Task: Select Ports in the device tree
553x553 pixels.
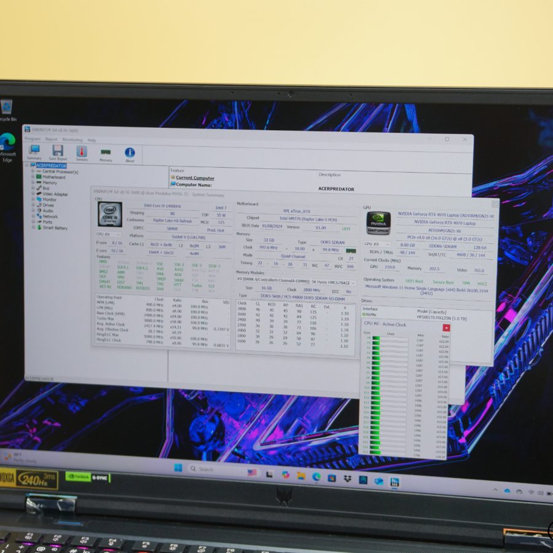Action: point(47,222)
